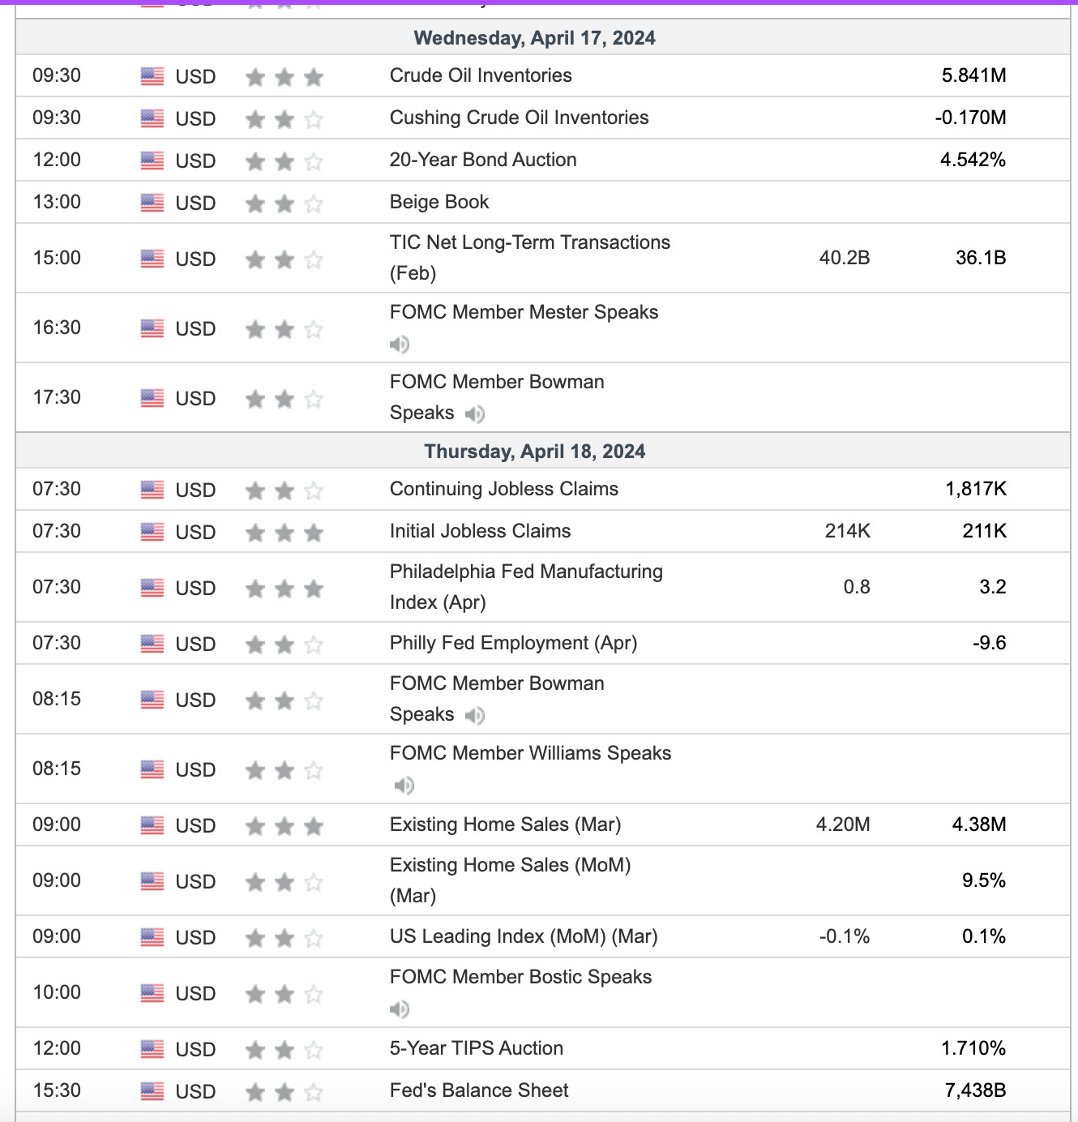Open FOMC Member Mester Speaks event

(x=524, y=312)
